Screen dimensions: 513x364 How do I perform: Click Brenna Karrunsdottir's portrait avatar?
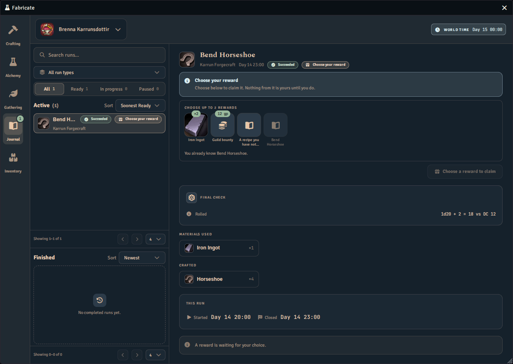47,29
